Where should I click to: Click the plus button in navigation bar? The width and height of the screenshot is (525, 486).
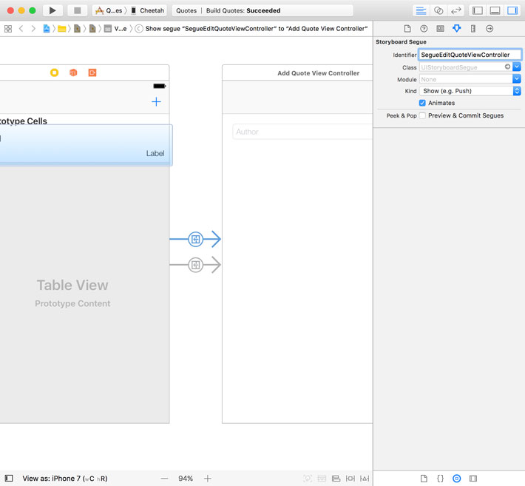[x=156, y=102]
